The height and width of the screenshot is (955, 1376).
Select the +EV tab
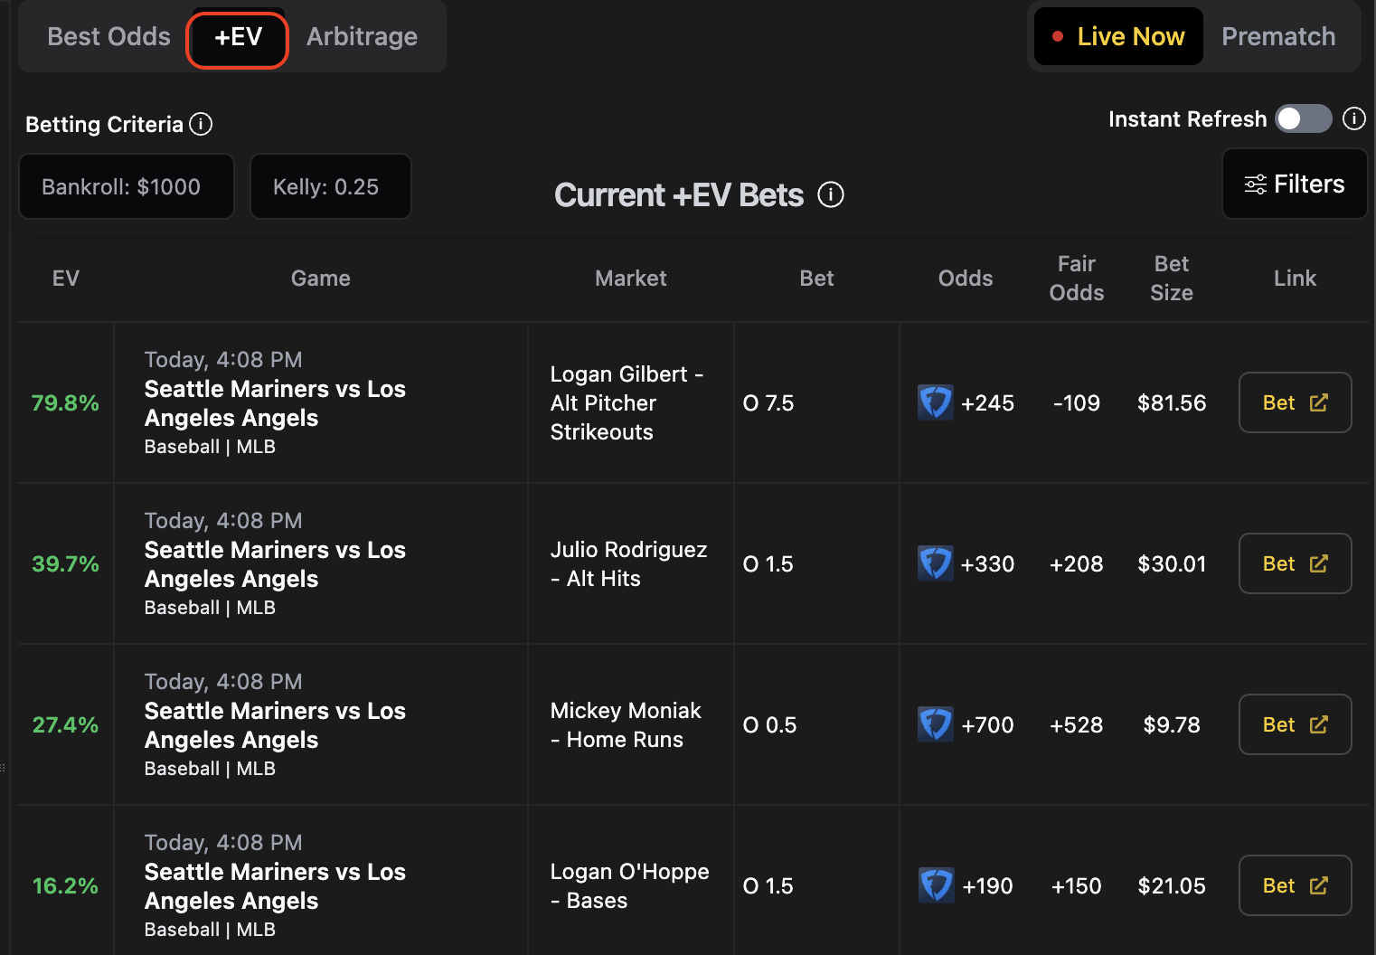[238, 36]
